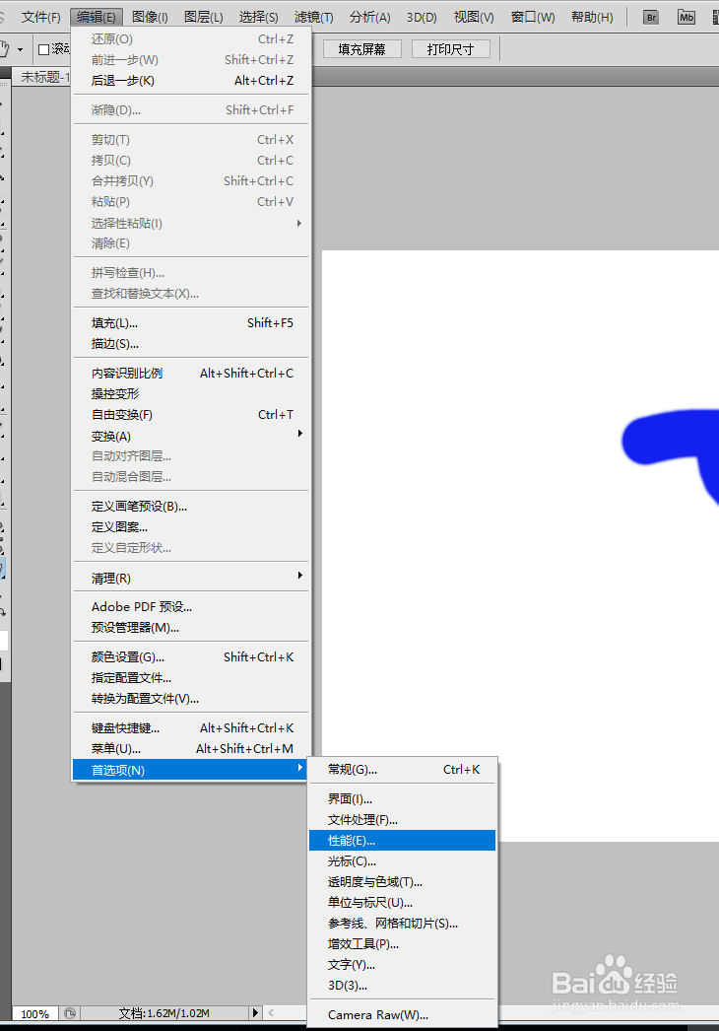This screenshot has width=719, height=1031.
Task: Choose 填充(L)... from Edit menu
Action: [x=191, y=323]
